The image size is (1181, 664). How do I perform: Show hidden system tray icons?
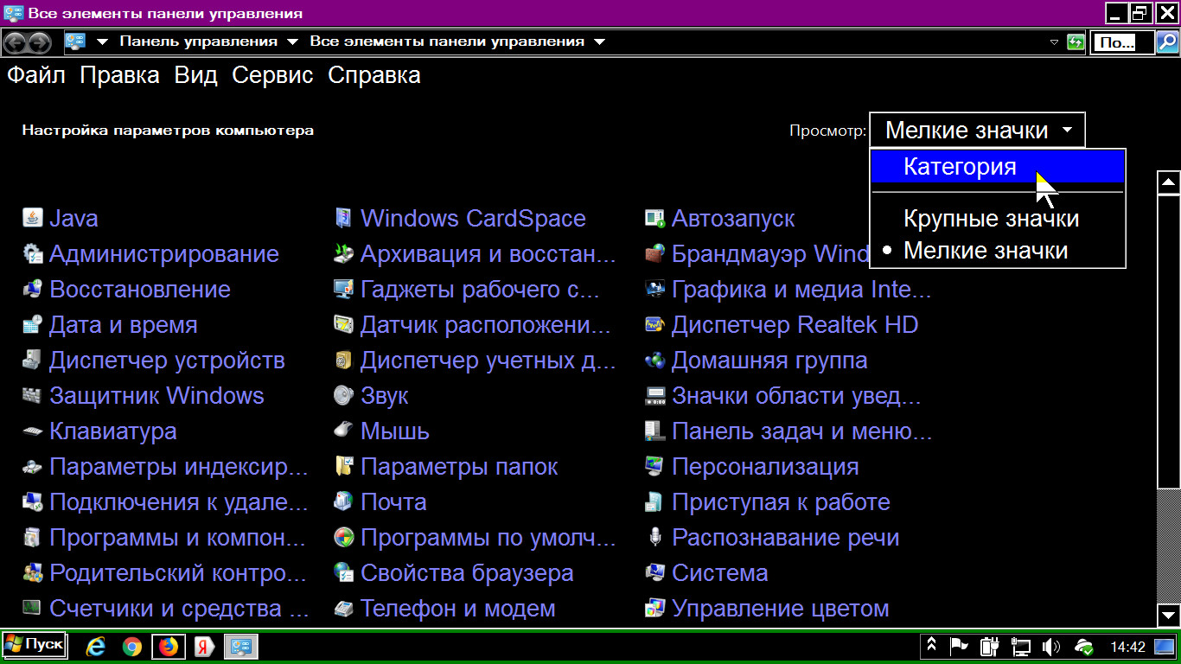[931, 646]
